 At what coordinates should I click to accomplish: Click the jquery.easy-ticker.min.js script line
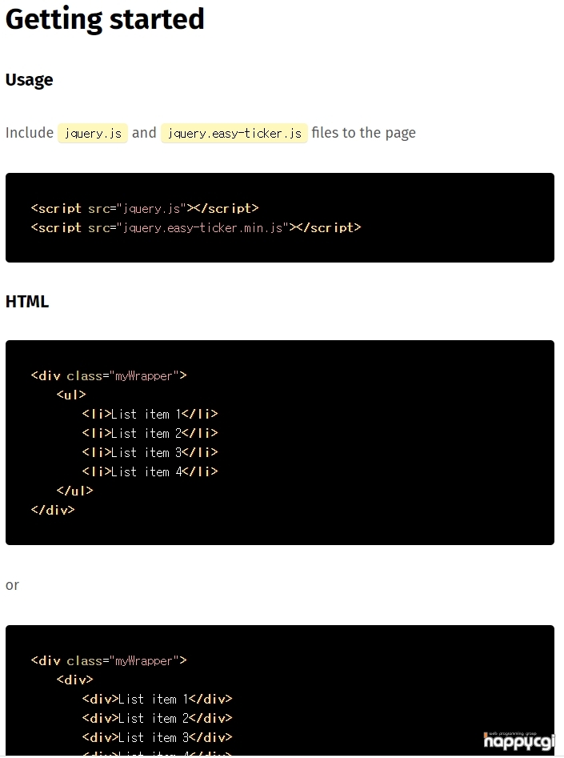pyautogui.click(x=196, y=227)
